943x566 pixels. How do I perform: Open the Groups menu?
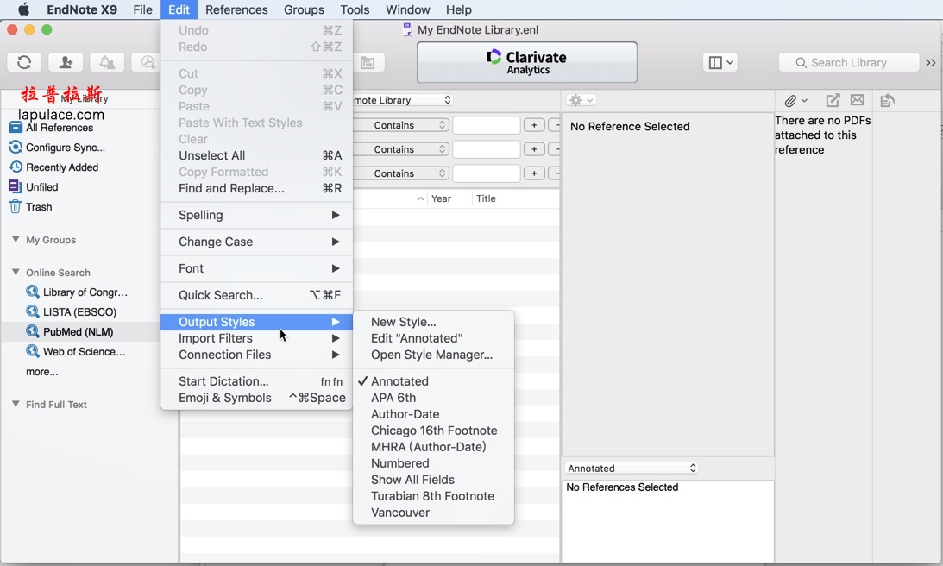point(304,9)
